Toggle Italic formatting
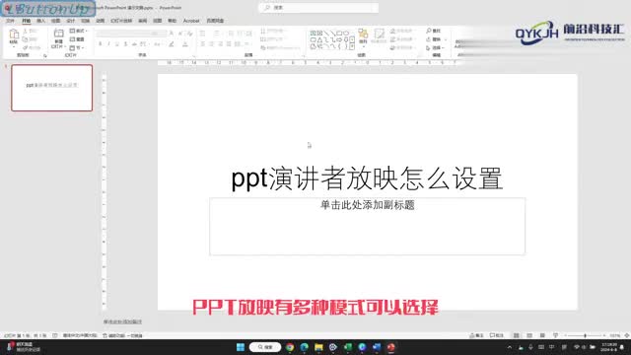 pos(108,44)
